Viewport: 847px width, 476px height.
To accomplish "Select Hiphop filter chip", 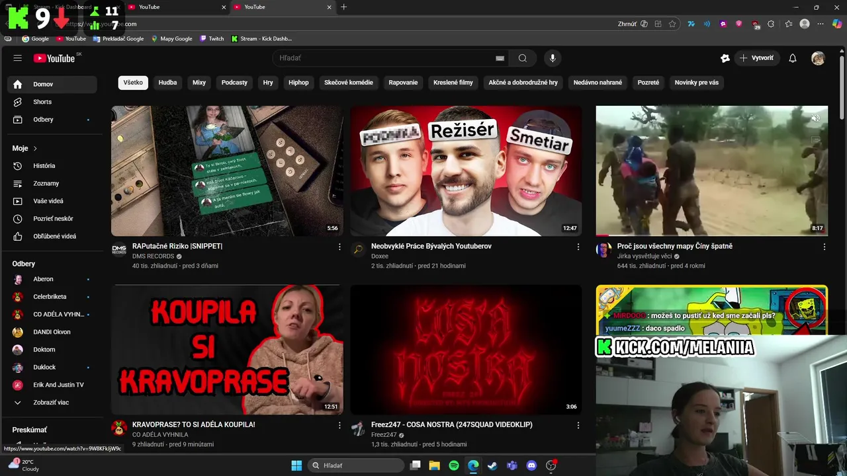I will 298,83.
